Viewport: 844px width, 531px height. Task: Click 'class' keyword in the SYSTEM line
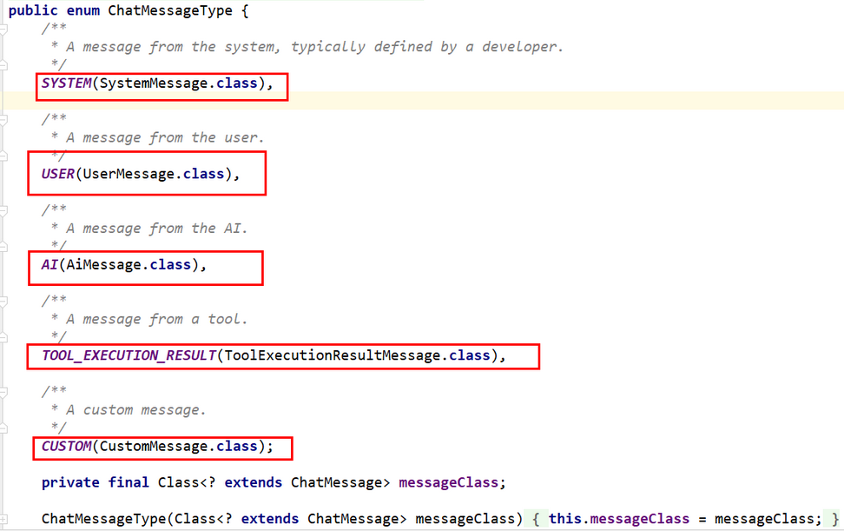[x=237, y=83]
